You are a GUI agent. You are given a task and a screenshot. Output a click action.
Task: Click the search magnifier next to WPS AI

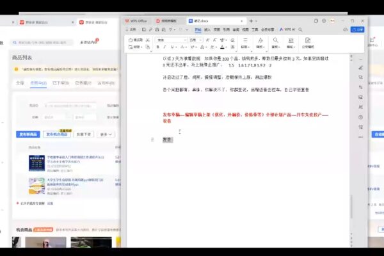(300, 29)
